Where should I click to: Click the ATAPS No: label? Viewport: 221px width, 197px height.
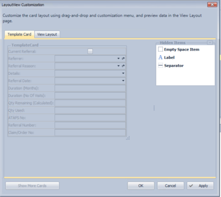pos(17,118)
